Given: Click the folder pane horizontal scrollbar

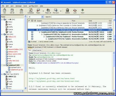Looking at the screenshot, I should (12, 91).
